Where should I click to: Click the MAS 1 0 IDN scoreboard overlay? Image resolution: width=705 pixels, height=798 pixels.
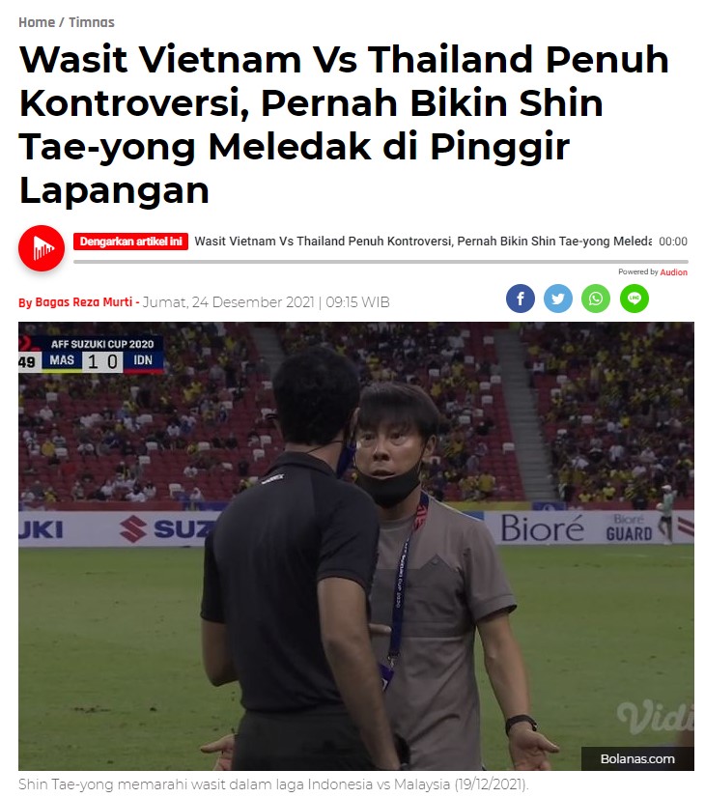(x=91, y=355)
